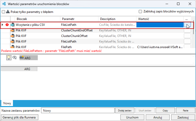Click the Copy button
The image size is (196, 121).
pos(165,111)
